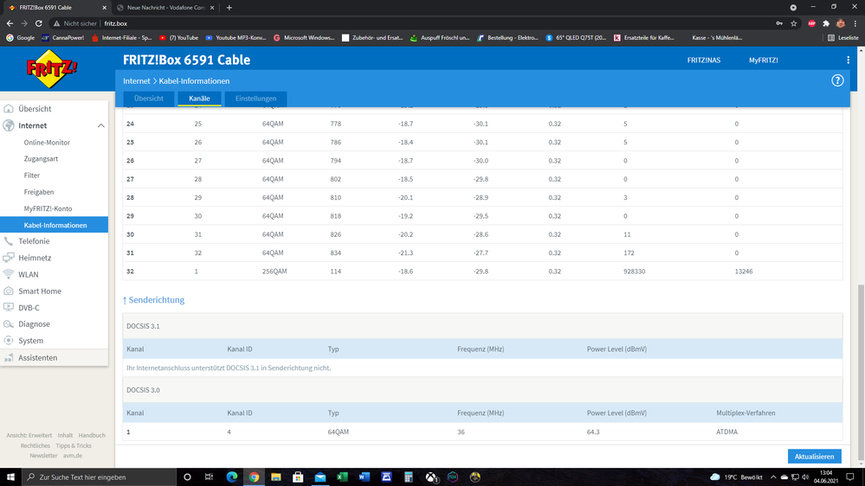Open the help question mark icon
This screenshot has width=865, height=486.
click(x=837, y=80)
